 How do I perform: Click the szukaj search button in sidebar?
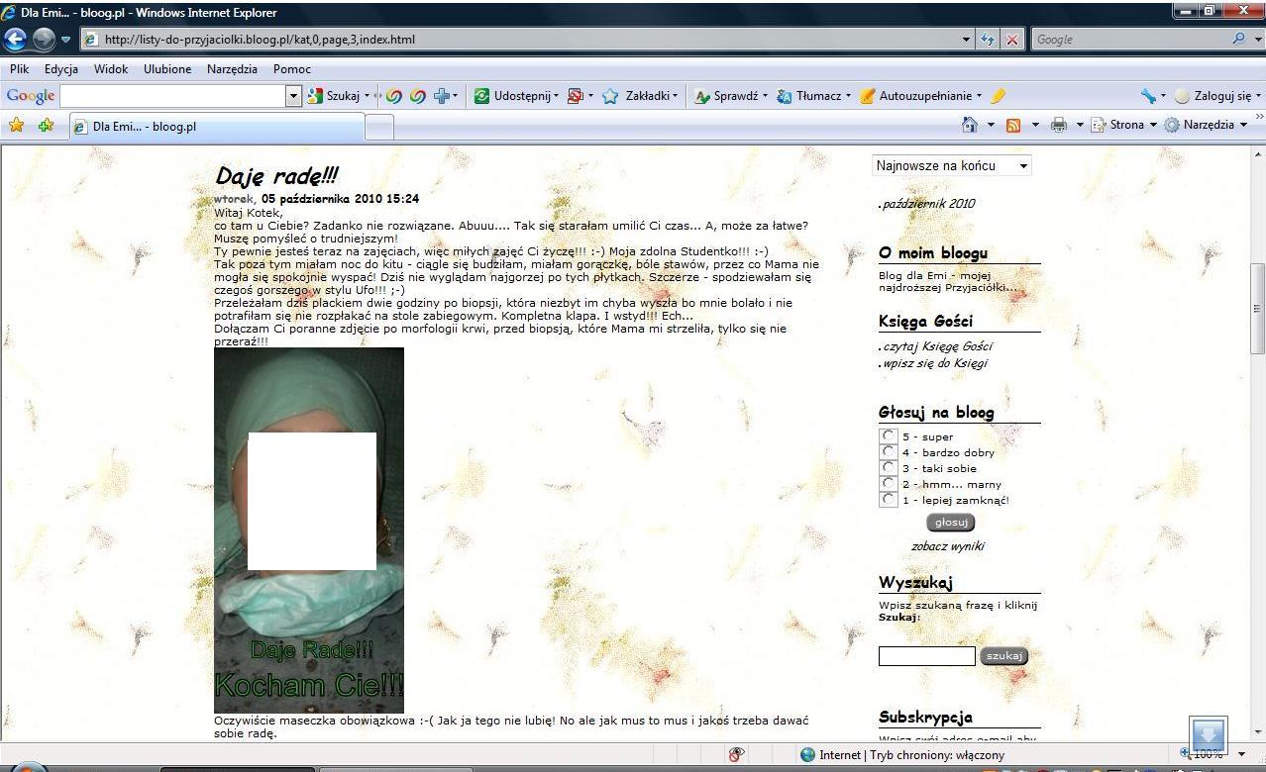(1004, 655)
